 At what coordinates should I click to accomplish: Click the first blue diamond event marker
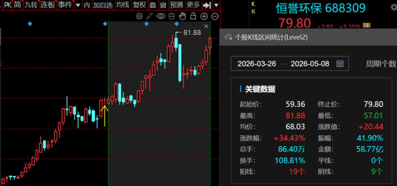pos(30,24)
